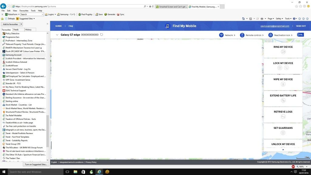Open the Windows Store taskbar icon
This screenshot has width=311, height=175.
tap(83, 172)
